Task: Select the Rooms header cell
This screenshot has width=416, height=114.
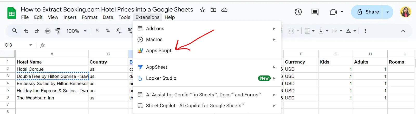Action: [401, 62]
